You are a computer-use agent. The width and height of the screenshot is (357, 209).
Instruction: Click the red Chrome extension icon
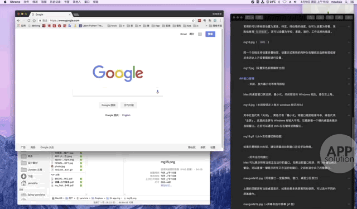200,21
